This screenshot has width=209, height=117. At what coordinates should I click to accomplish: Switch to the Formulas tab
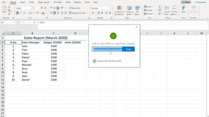click(58, 2)
